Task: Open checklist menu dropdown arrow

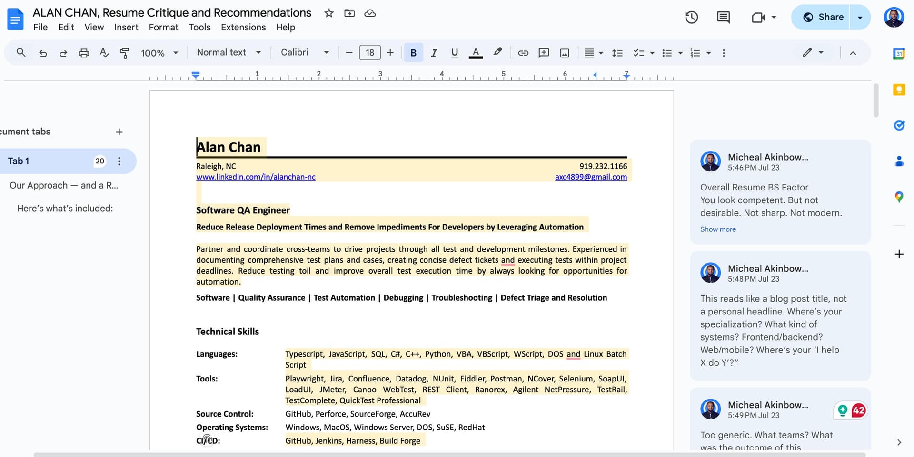Action: point(652,53)
